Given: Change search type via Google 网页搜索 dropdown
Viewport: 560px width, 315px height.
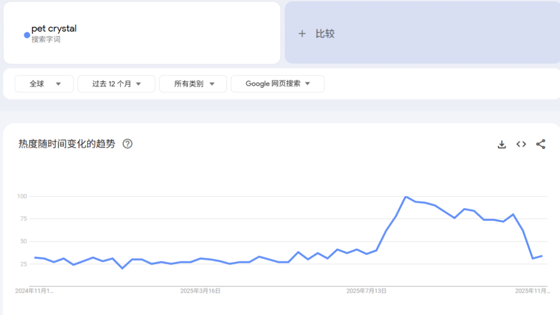Looking at the screenshot, I should (x=277, y=84).
